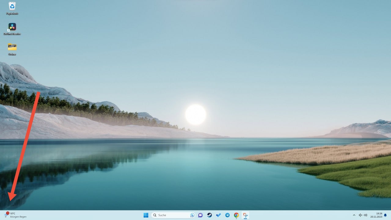Open the notification bell

click(386, 215)
